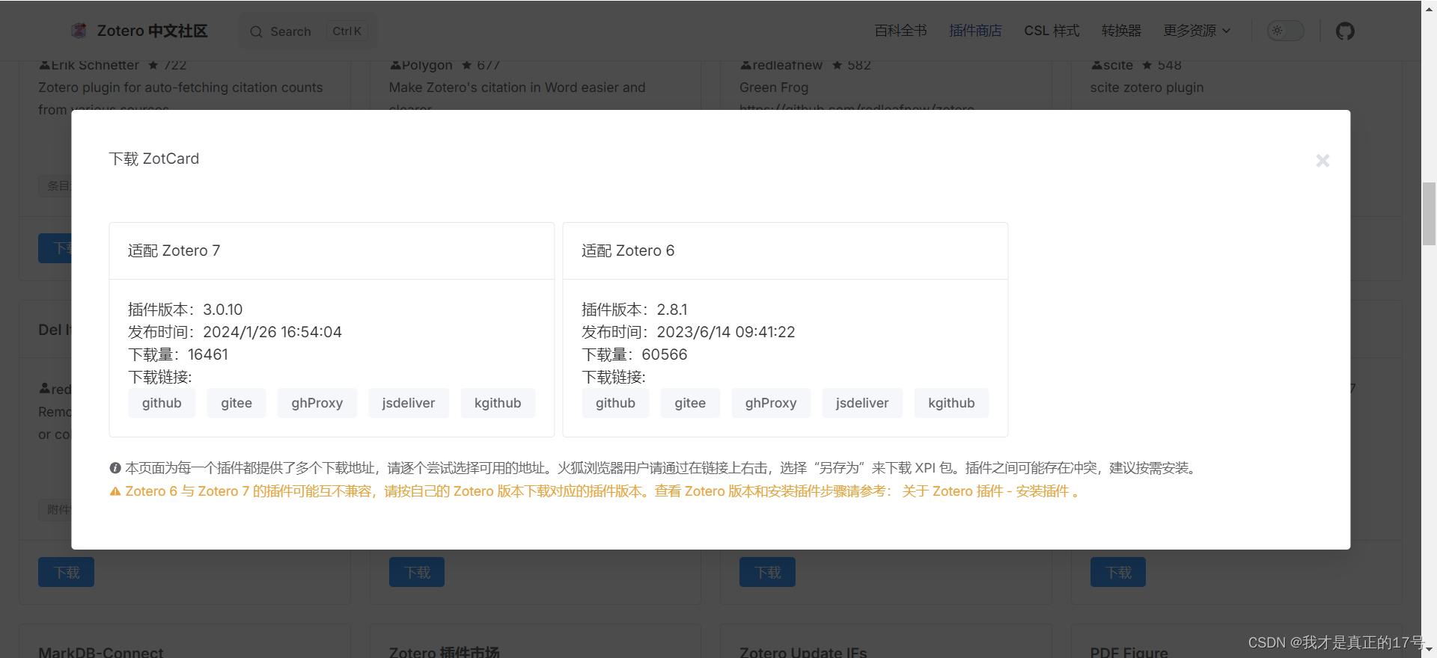Open the 关于 Zotero 插件 - 安装插件 link
This screenshot has height=658, width=1437.
(x=986, y=491)
